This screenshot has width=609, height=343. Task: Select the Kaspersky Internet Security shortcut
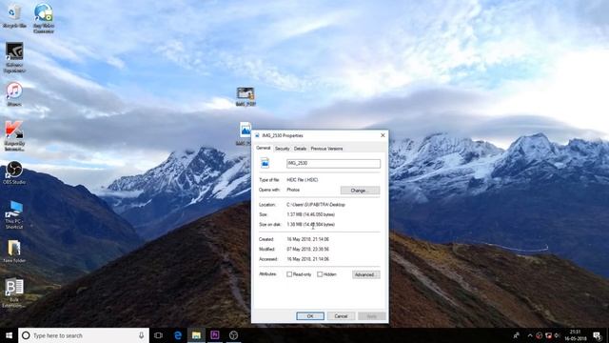click(x=14, y=135)
